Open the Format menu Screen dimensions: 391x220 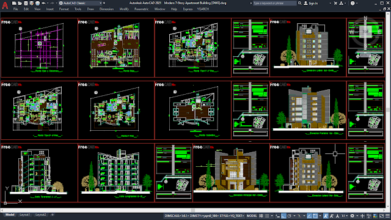[64, 9]
